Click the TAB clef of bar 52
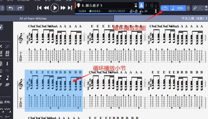Image resolution: width=208 pixels, height=119 pixels. pyautogui.click(x=21, y=103)
